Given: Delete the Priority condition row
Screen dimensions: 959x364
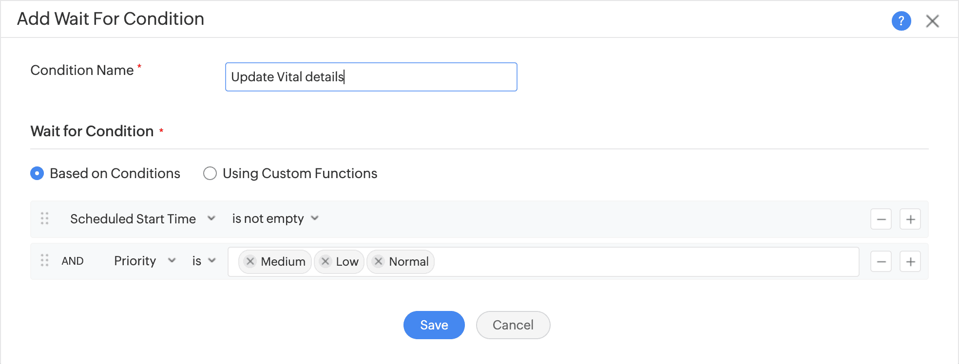Looking at the screenshot, I should (x=881, y=262).
